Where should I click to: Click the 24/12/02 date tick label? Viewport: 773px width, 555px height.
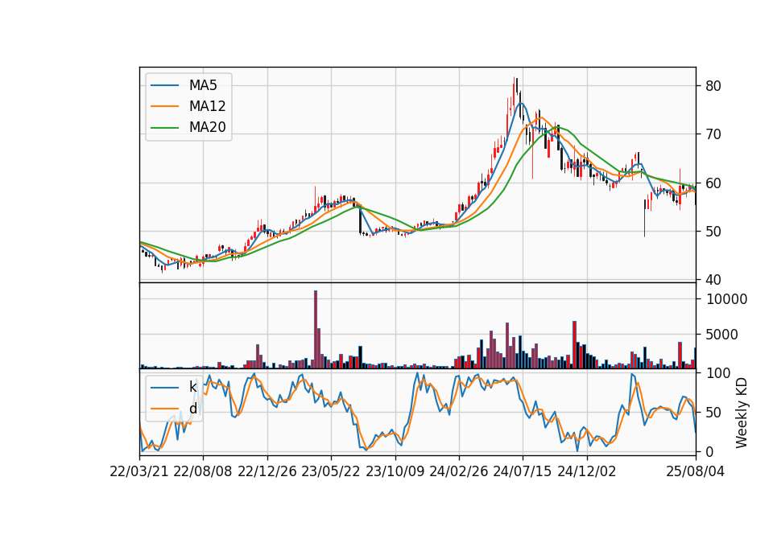[587, 472]
